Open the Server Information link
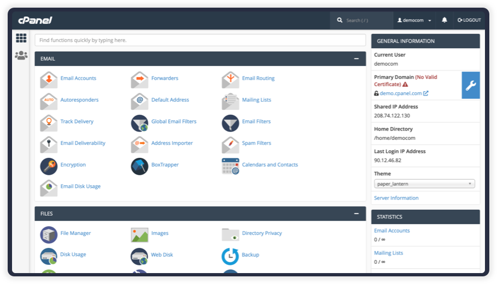497x284 pixels. click(396, 198)
